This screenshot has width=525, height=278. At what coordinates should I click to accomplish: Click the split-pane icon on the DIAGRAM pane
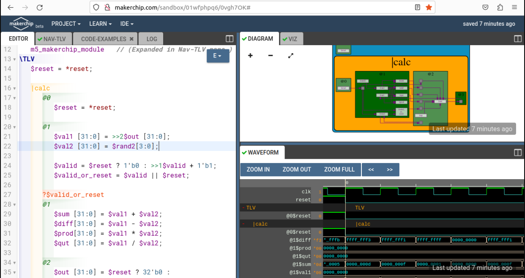pyautogui.click(x=518, y=38)
